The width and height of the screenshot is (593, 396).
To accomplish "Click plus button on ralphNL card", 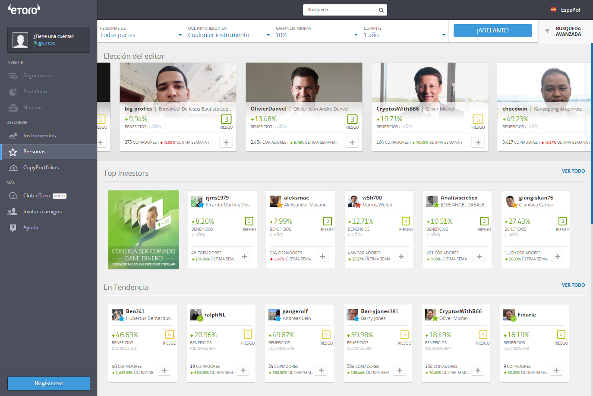I will pos(243,370).
